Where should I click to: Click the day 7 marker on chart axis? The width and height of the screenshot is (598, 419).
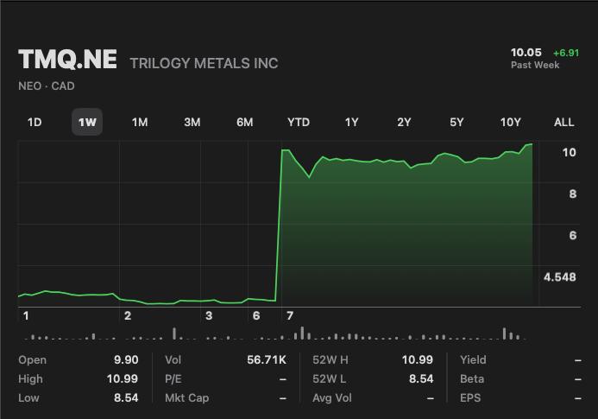290,315
